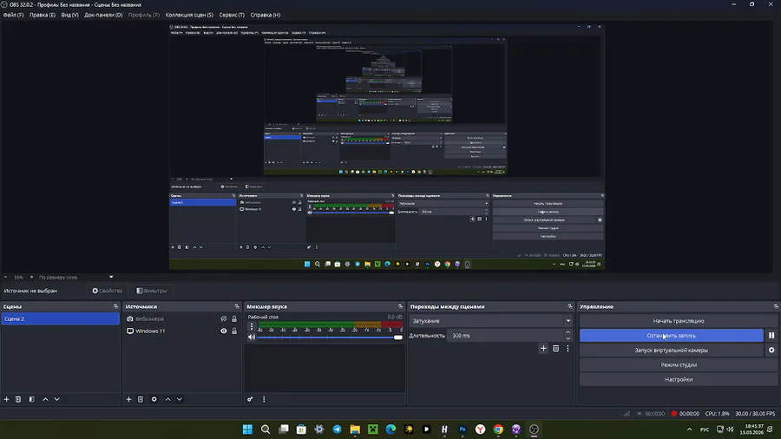The height and width of the screenshot is (439, 781).
Task: Click Запуск виртуальной камеры button
Action: point(672,350)
